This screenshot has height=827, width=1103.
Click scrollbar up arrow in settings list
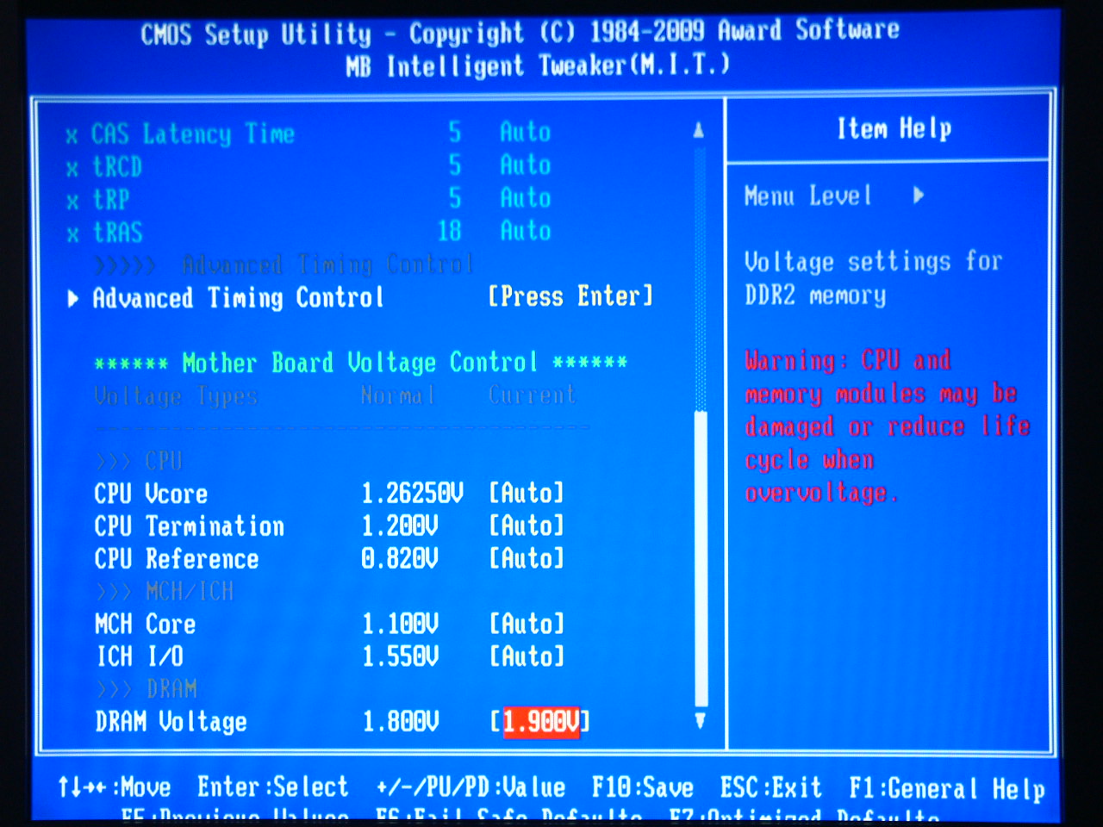pos(699,130)
